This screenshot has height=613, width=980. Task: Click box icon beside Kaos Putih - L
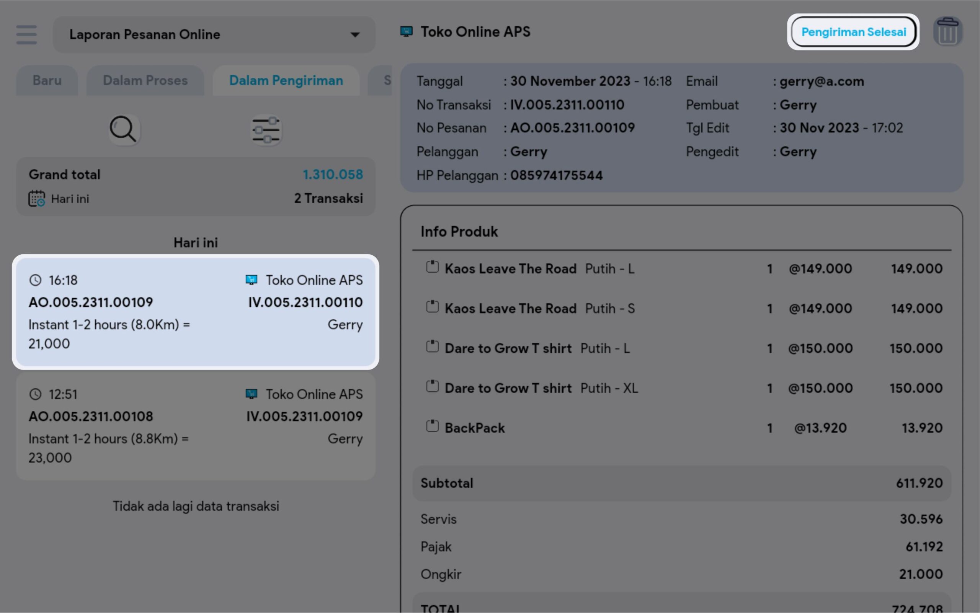(x=432, y=267)
